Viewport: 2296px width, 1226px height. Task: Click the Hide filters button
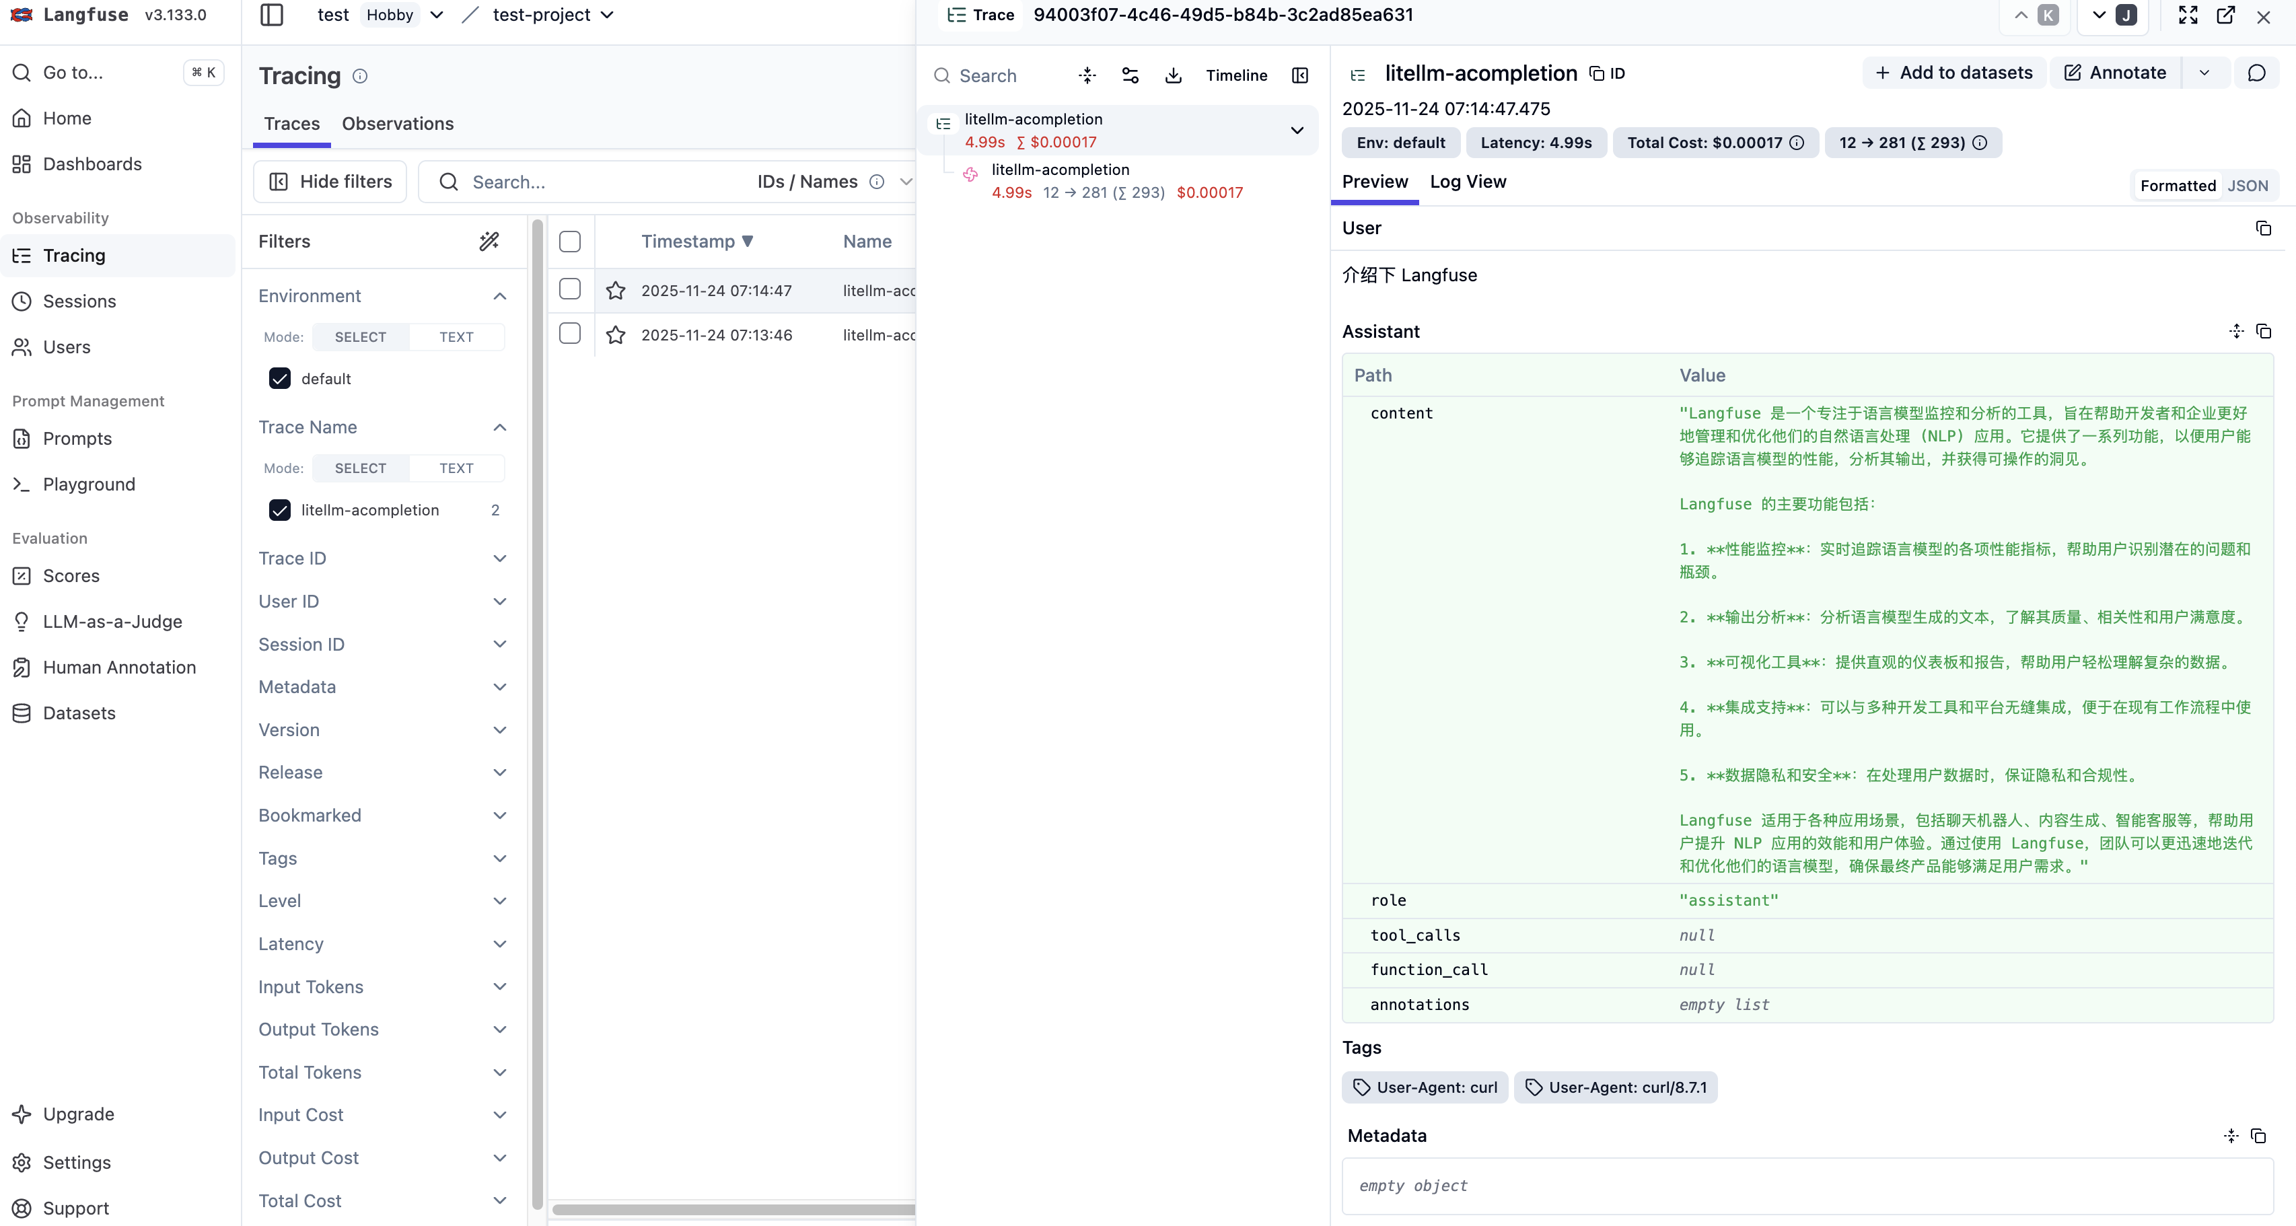click(x=330, y=182)
